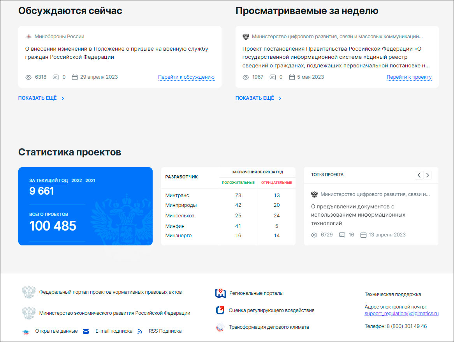Click the calendar icon next to 5 мая 2023
The height and width of the screenshot is (342, 454).
click(x=291, y=77)
